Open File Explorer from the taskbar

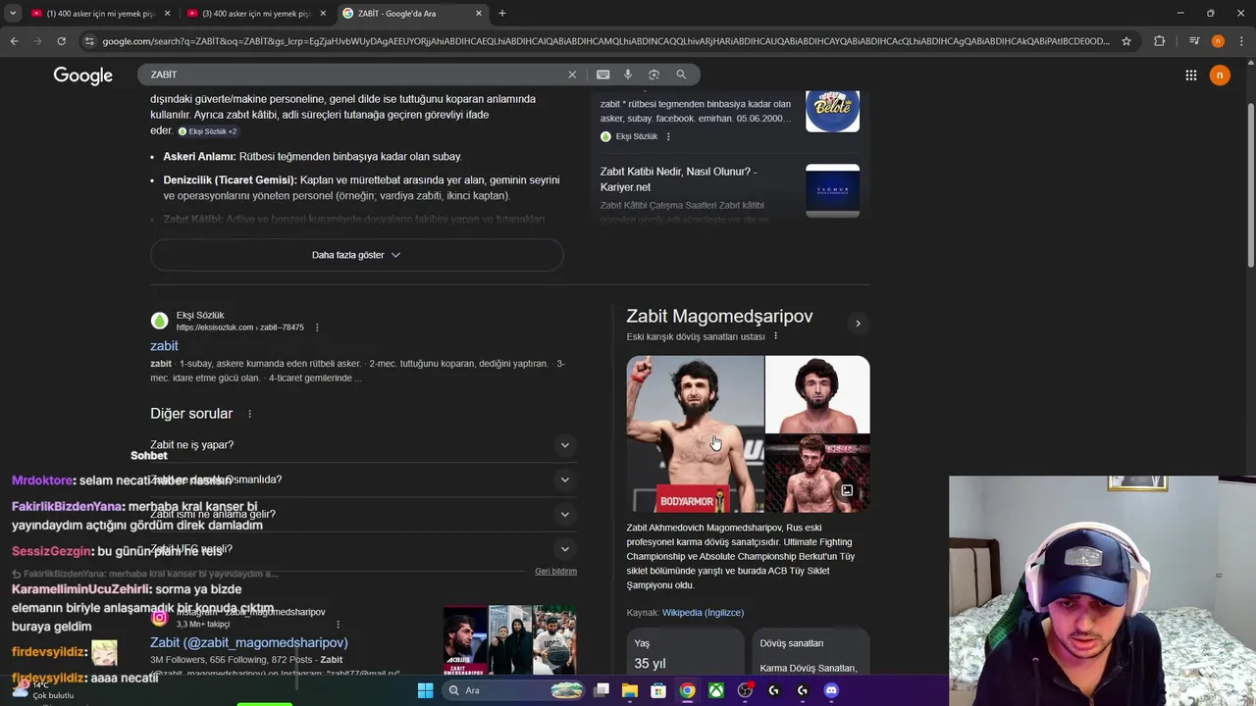tap(630, 690)
